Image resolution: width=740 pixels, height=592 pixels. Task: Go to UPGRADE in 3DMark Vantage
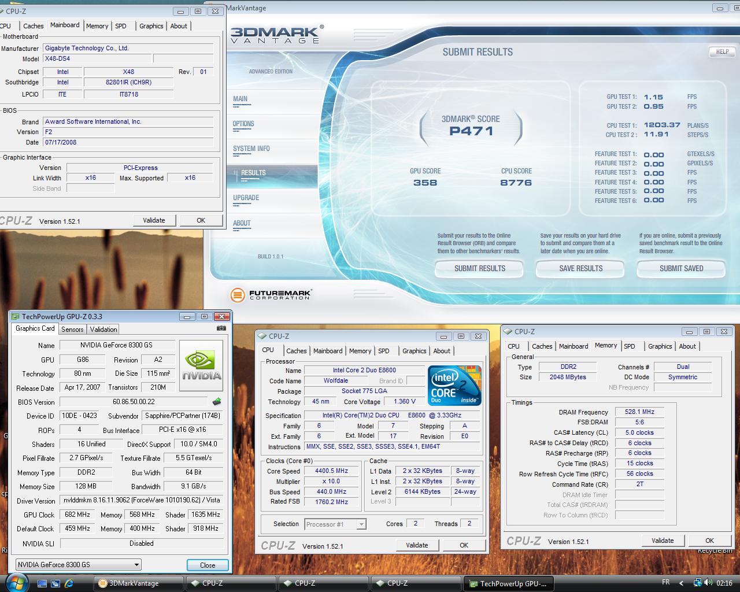tap(246, 198)
